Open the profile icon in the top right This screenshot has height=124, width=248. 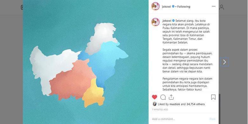(x=221, y=7)
